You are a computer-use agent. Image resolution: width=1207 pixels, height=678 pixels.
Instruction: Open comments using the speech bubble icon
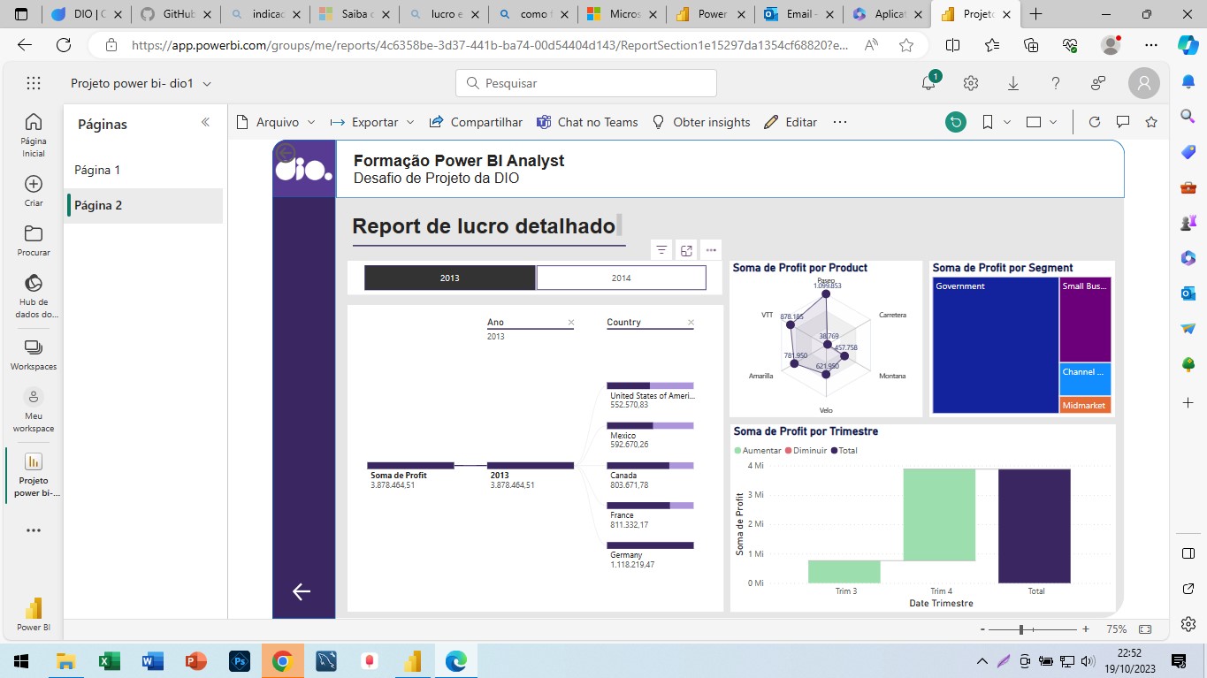click(1122, 122)
